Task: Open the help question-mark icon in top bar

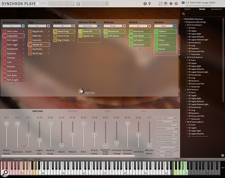Action: pos(145,4)
